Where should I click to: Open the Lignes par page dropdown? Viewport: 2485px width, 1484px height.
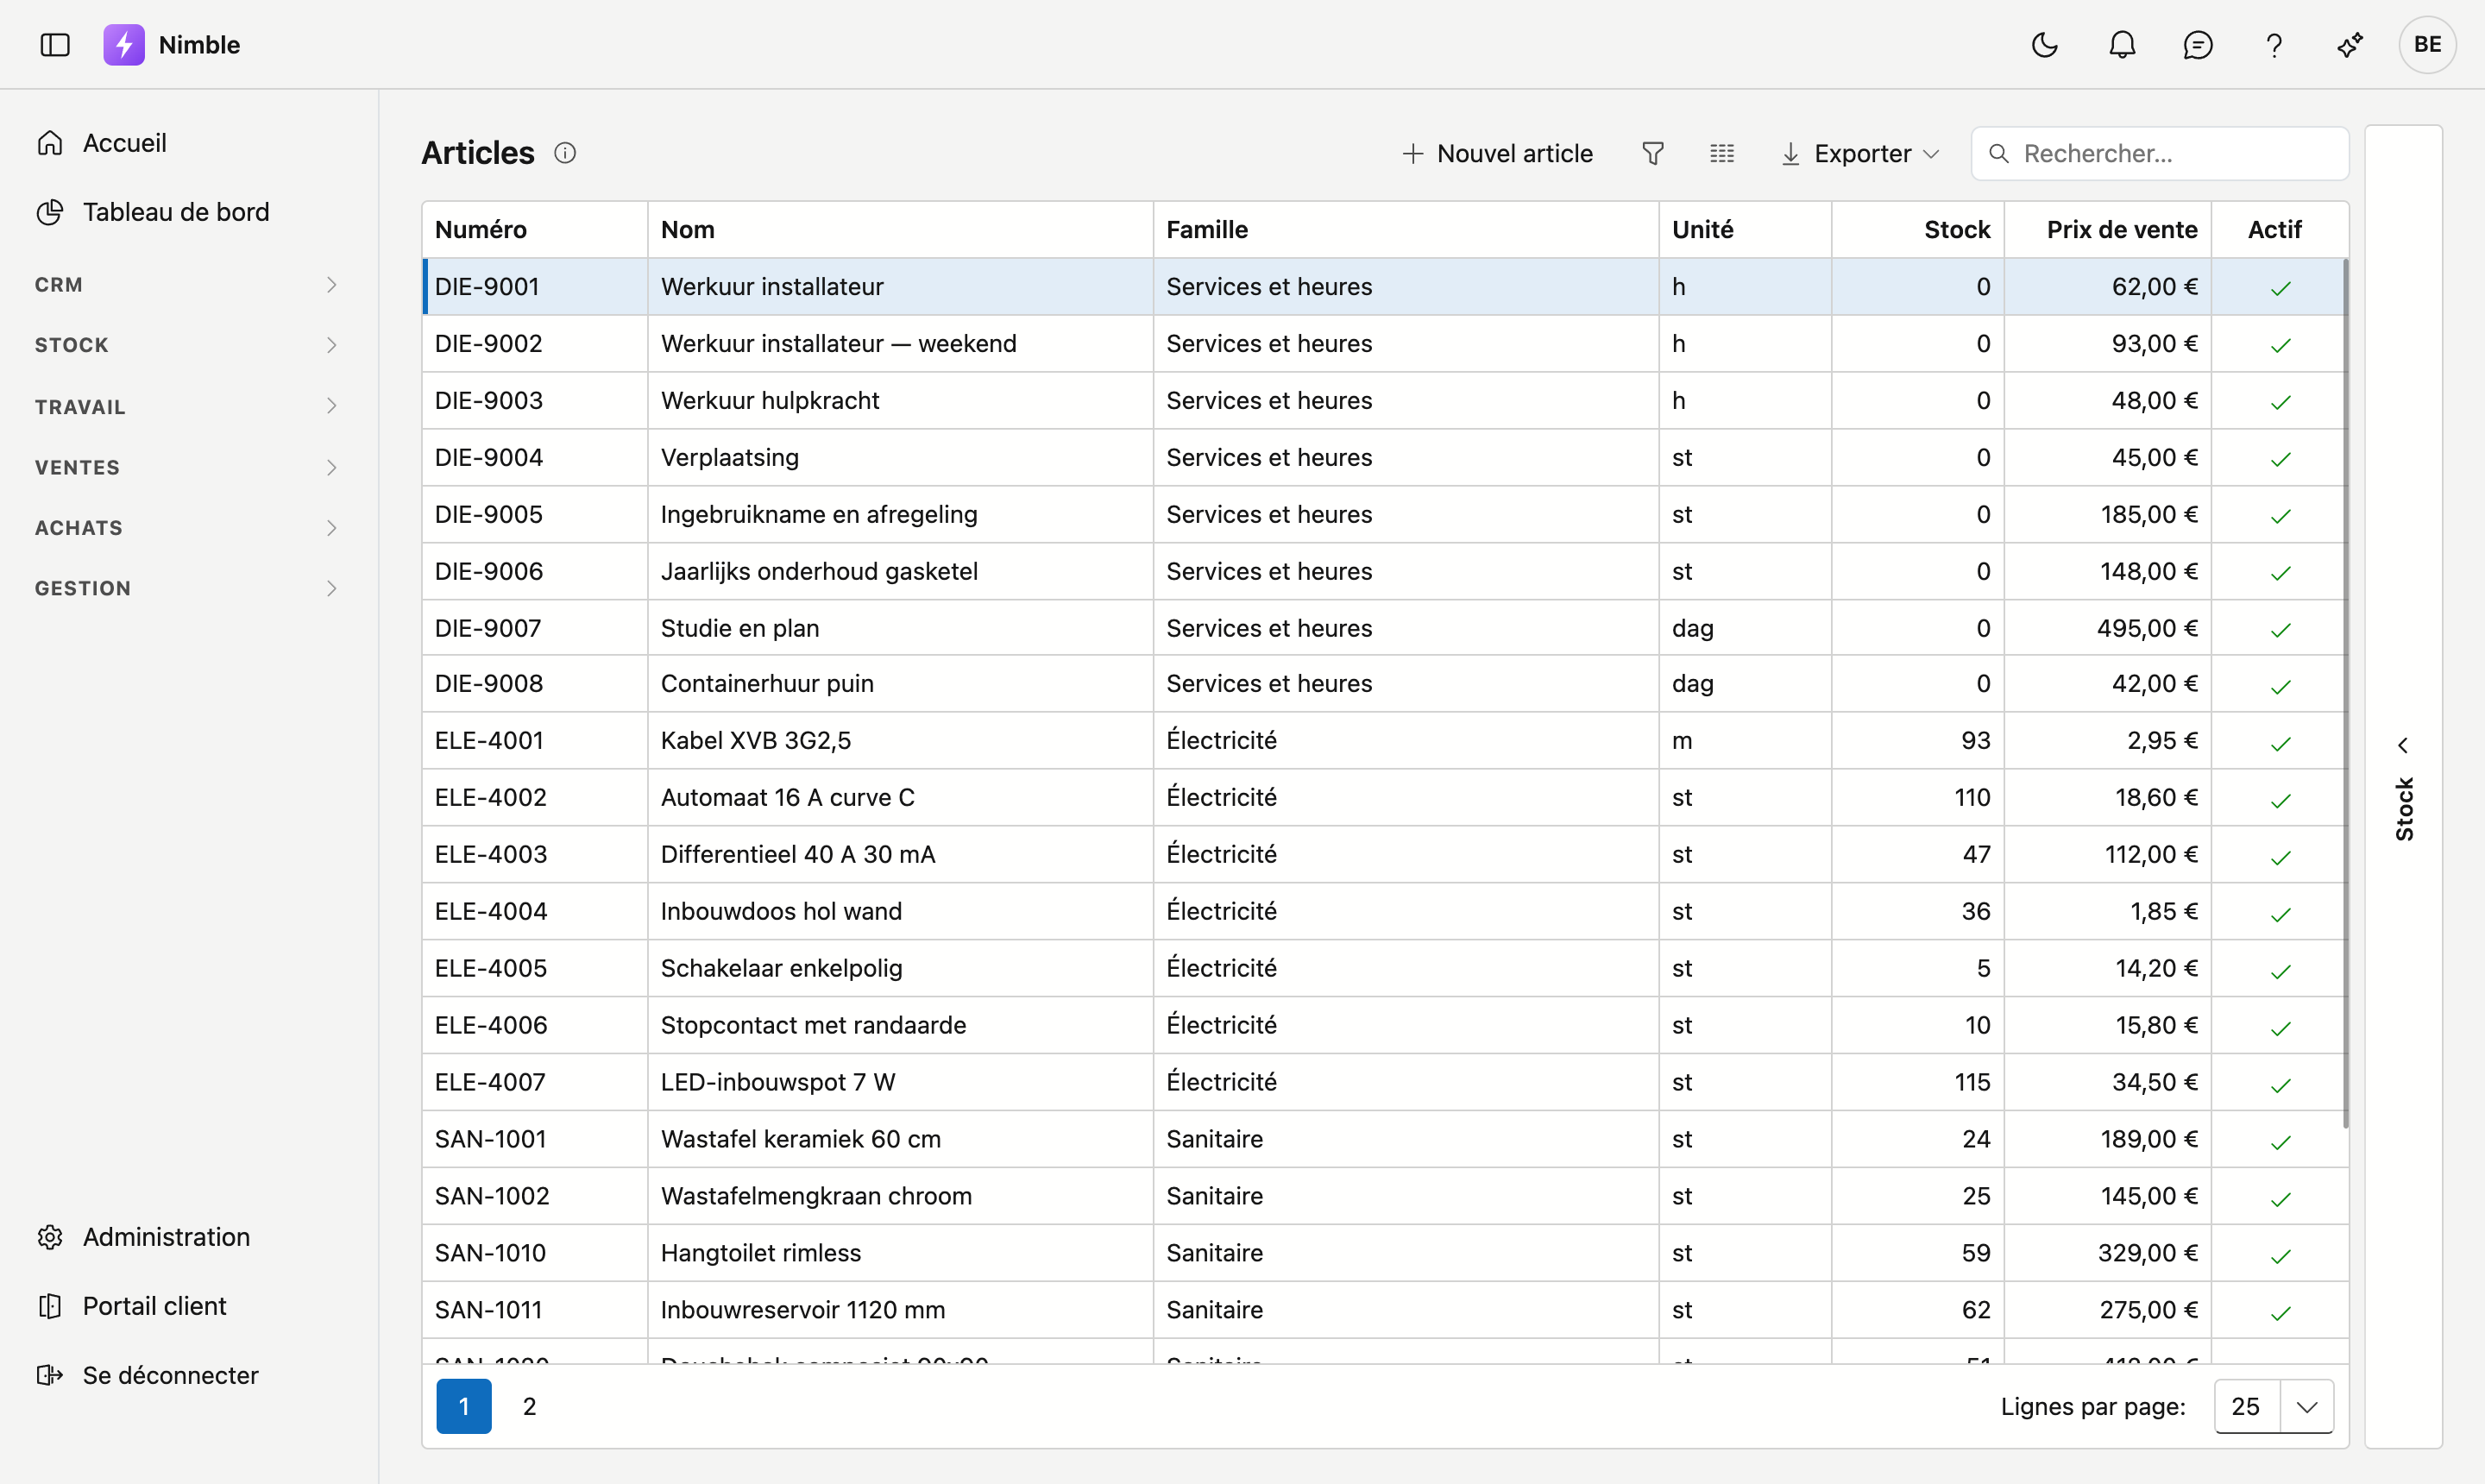click(x=2274, y=1406)
